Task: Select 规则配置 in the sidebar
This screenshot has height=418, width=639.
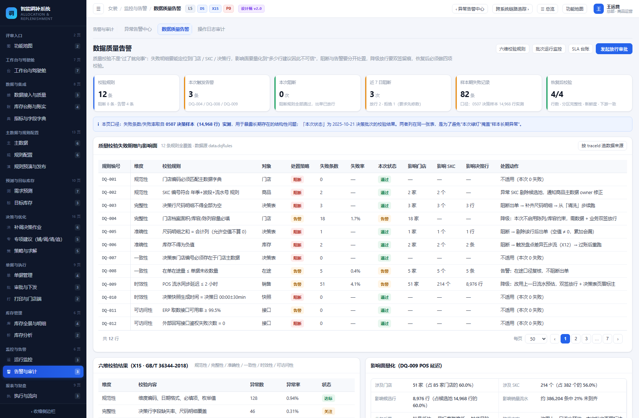Action: [43, 155]
